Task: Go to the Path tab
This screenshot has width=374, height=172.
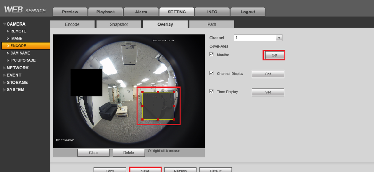Action: (212, 24)
